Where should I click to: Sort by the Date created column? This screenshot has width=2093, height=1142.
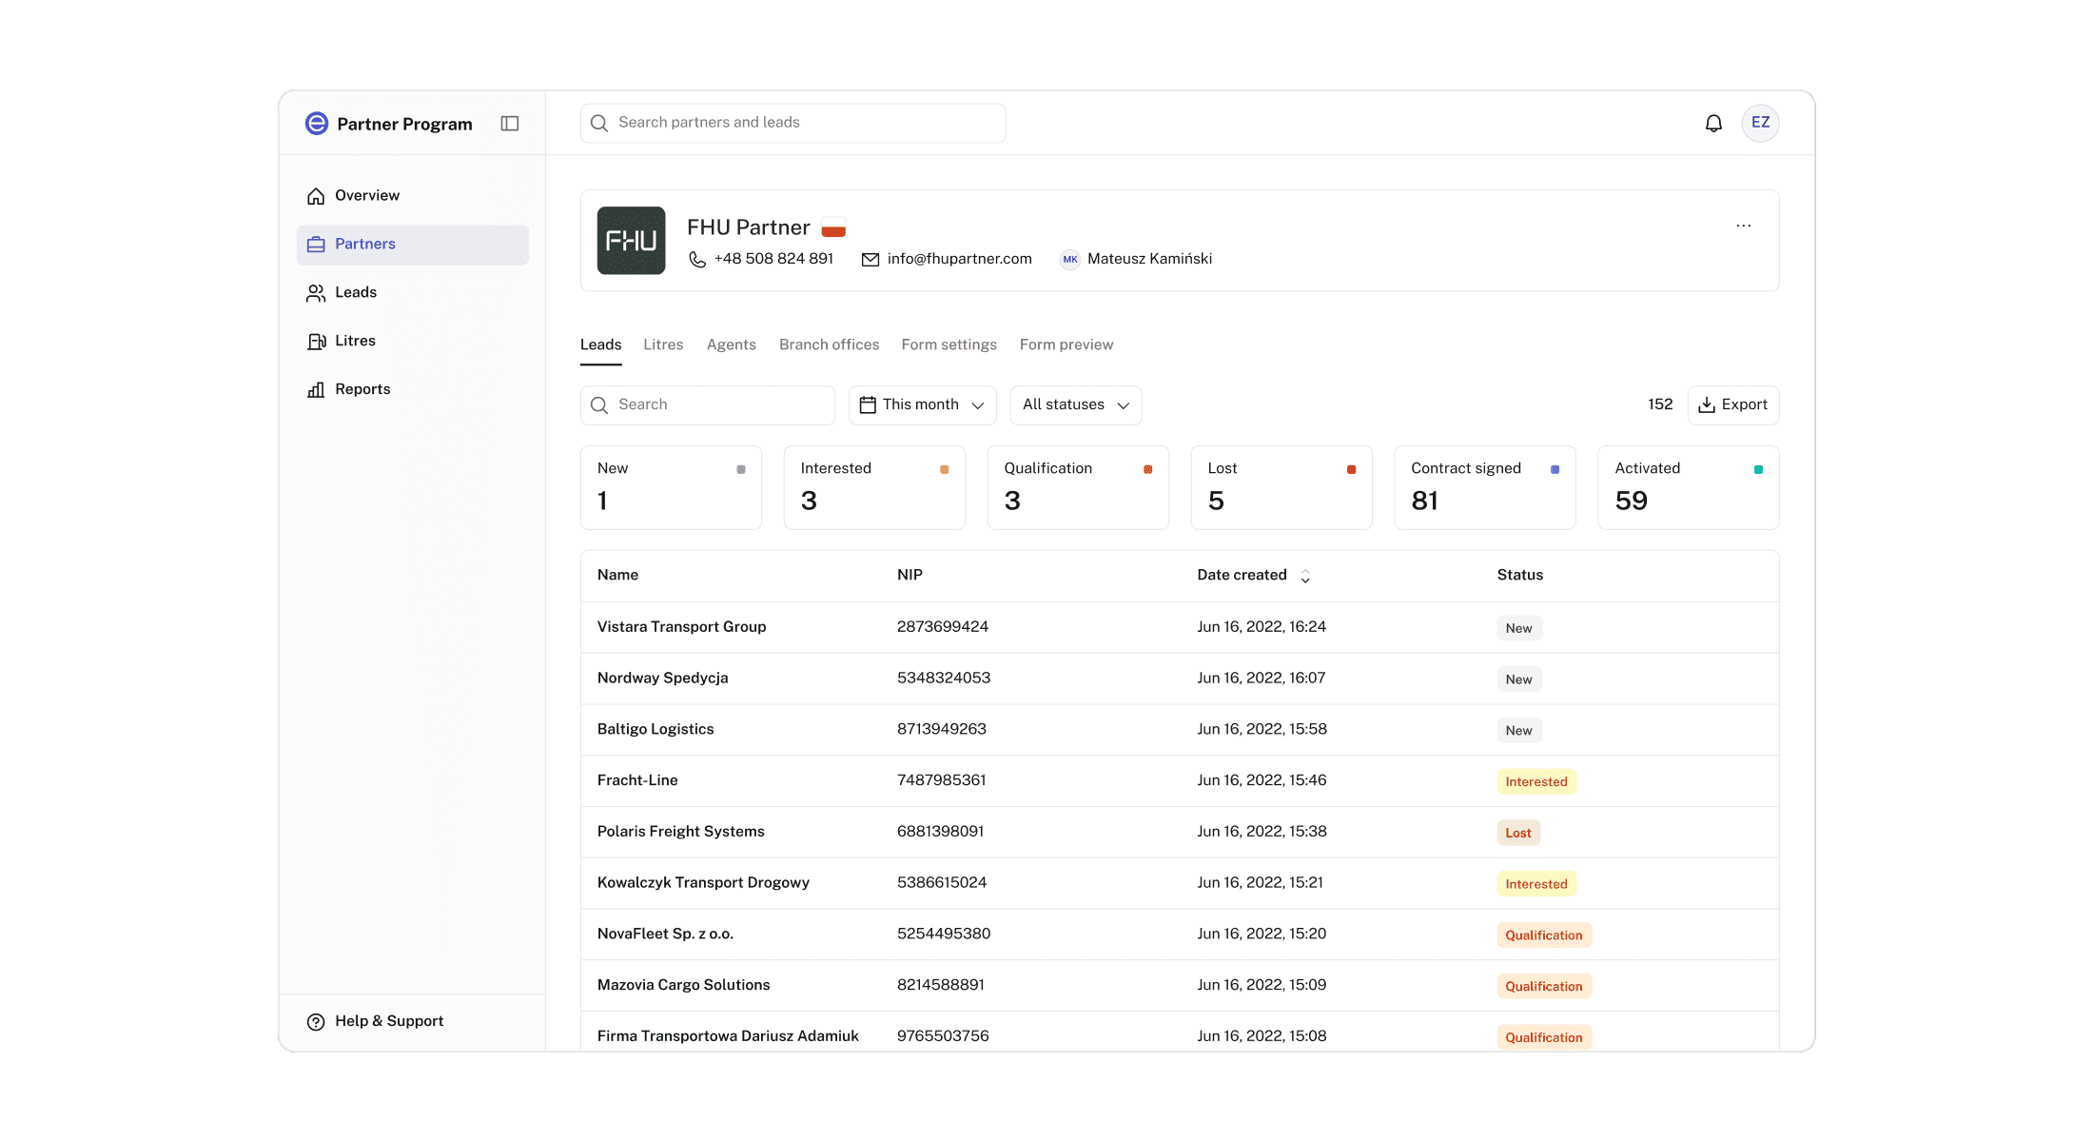click(x=1253, y=575)
